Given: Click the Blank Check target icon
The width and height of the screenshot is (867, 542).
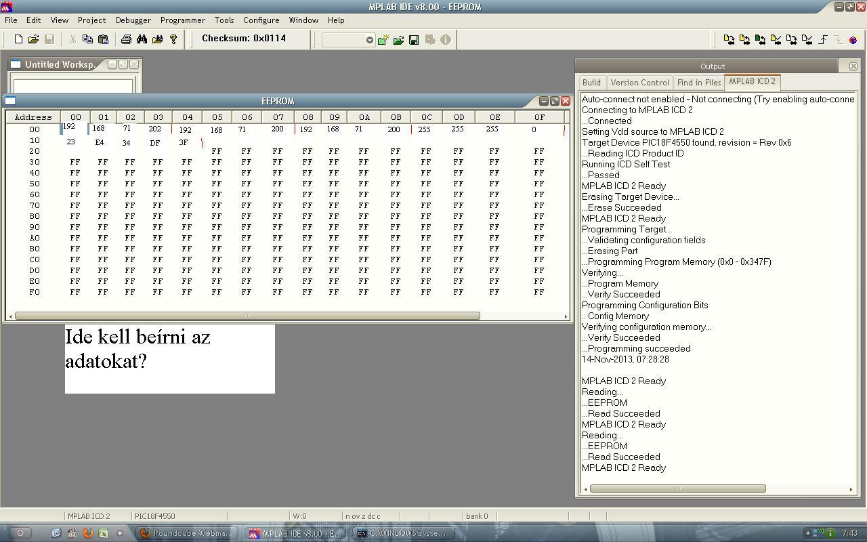Looking at the screenshot, I should click(x=807, y=40).
